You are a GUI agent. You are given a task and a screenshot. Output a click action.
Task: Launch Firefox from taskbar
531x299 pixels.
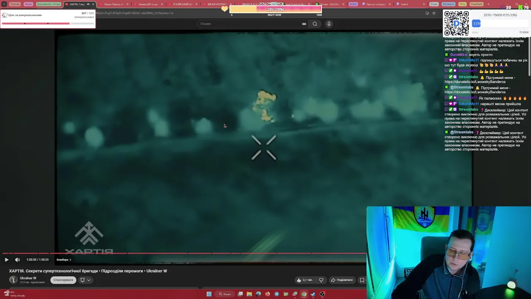coord(268,294)
